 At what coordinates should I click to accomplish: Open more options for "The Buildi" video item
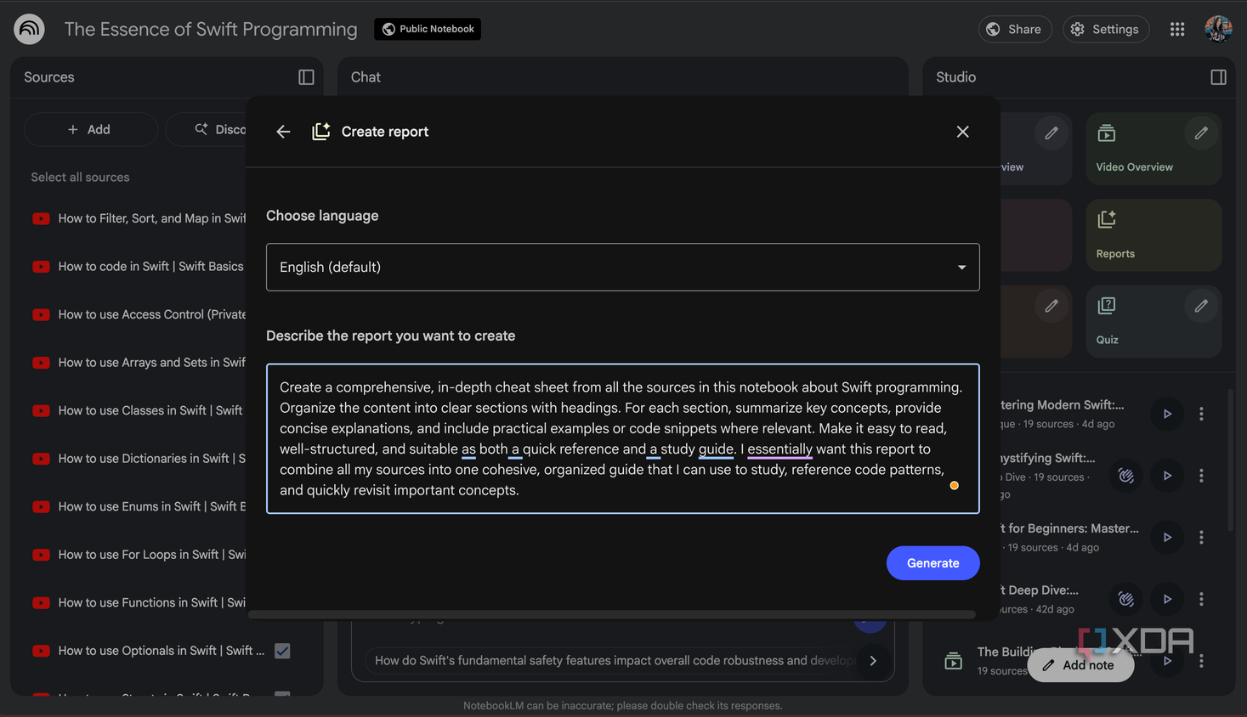pos(1201,661)
